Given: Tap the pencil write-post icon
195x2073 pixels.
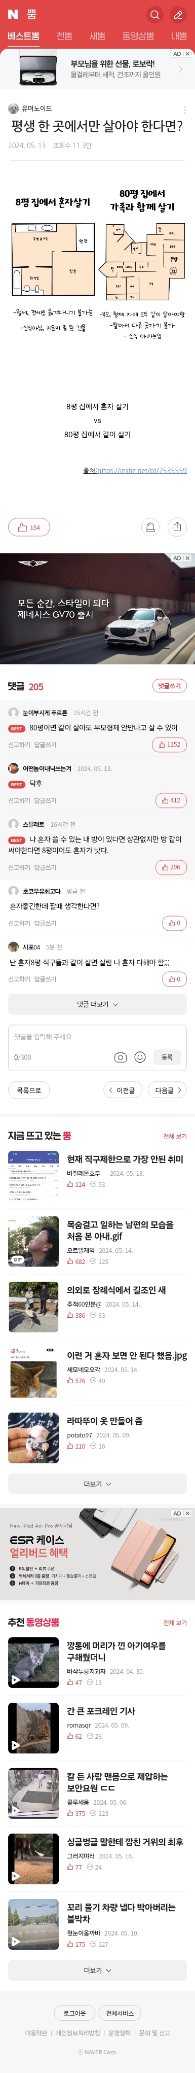Looking at the screenshot, I should pyautogui.click(x=178, y=15).
